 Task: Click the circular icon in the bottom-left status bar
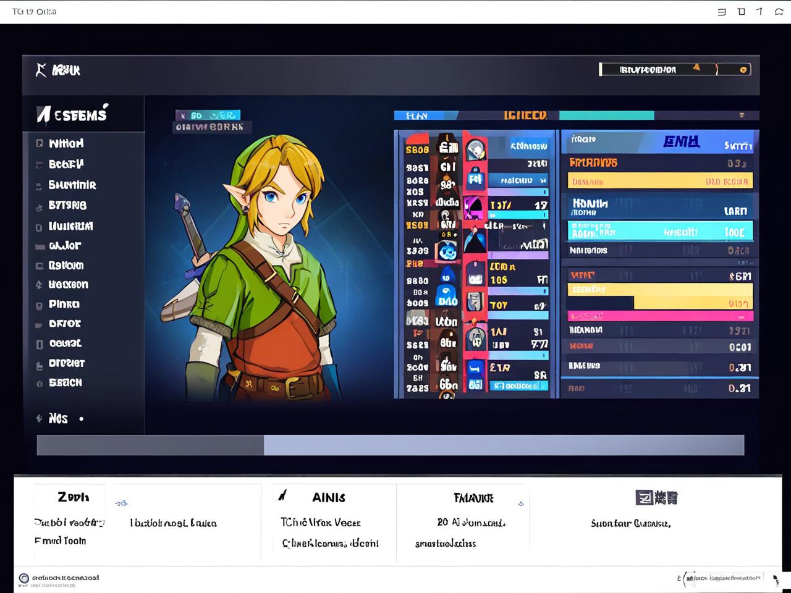pos(23,579)
